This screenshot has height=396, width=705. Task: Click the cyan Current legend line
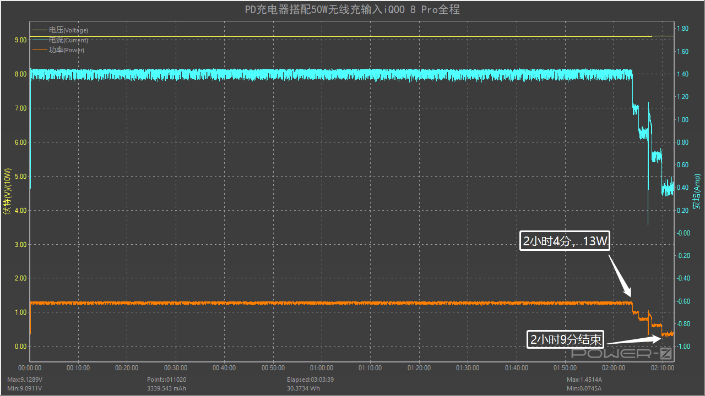coord(40,40)
